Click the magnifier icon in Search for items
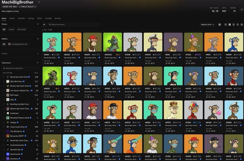 (50, 24)
